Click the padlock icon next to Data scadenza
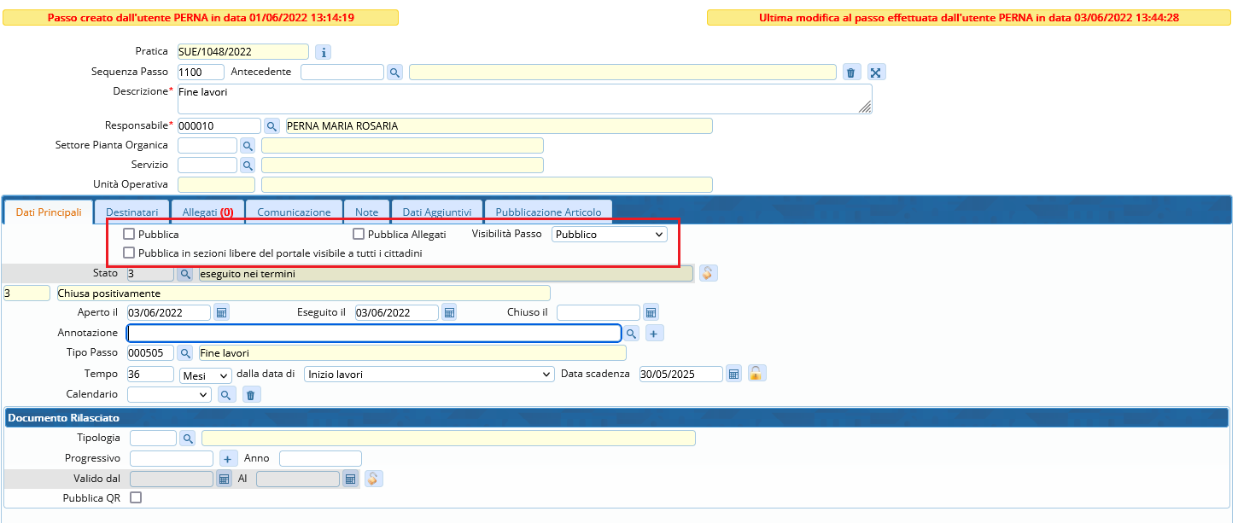 tap(756, 374)
